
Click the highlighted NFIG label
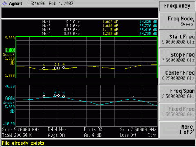tap(10, 50)
